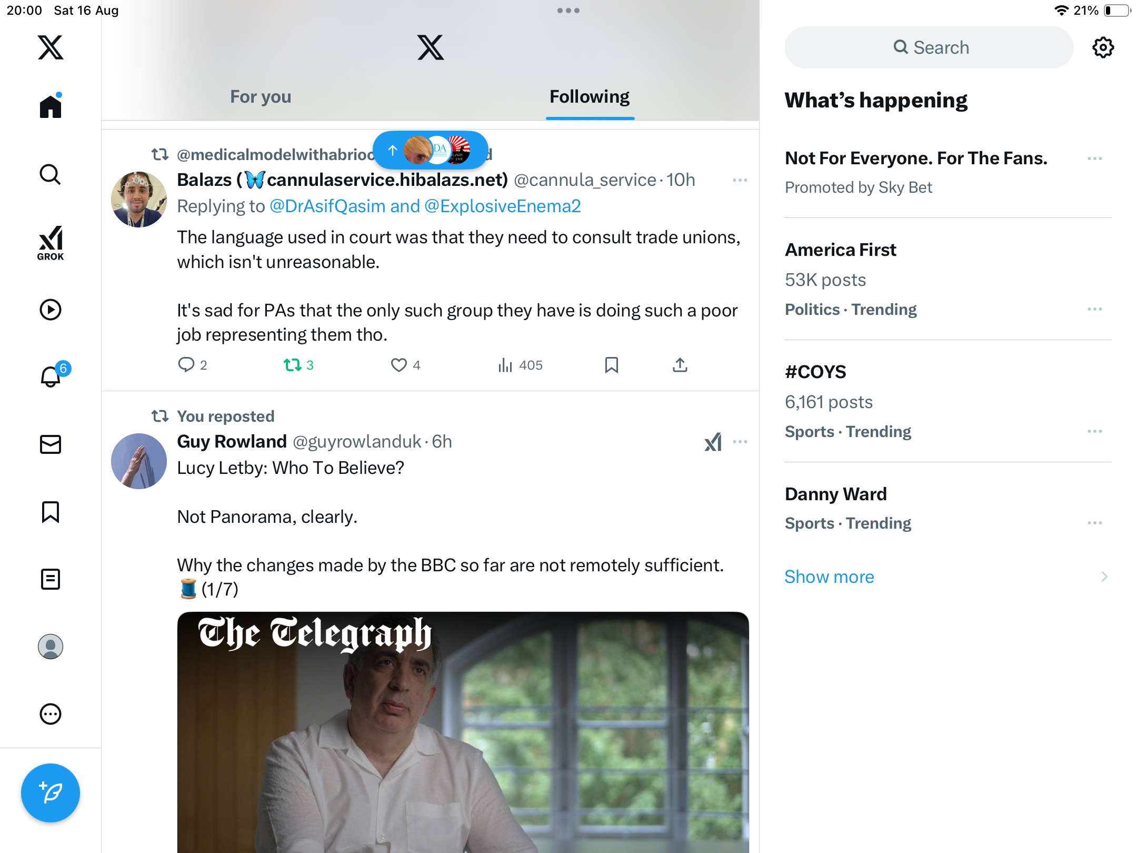The height and width of the screenshot is (853, 1137).
Task: Tap the compose new post button
Action: [x=51, y=792]
